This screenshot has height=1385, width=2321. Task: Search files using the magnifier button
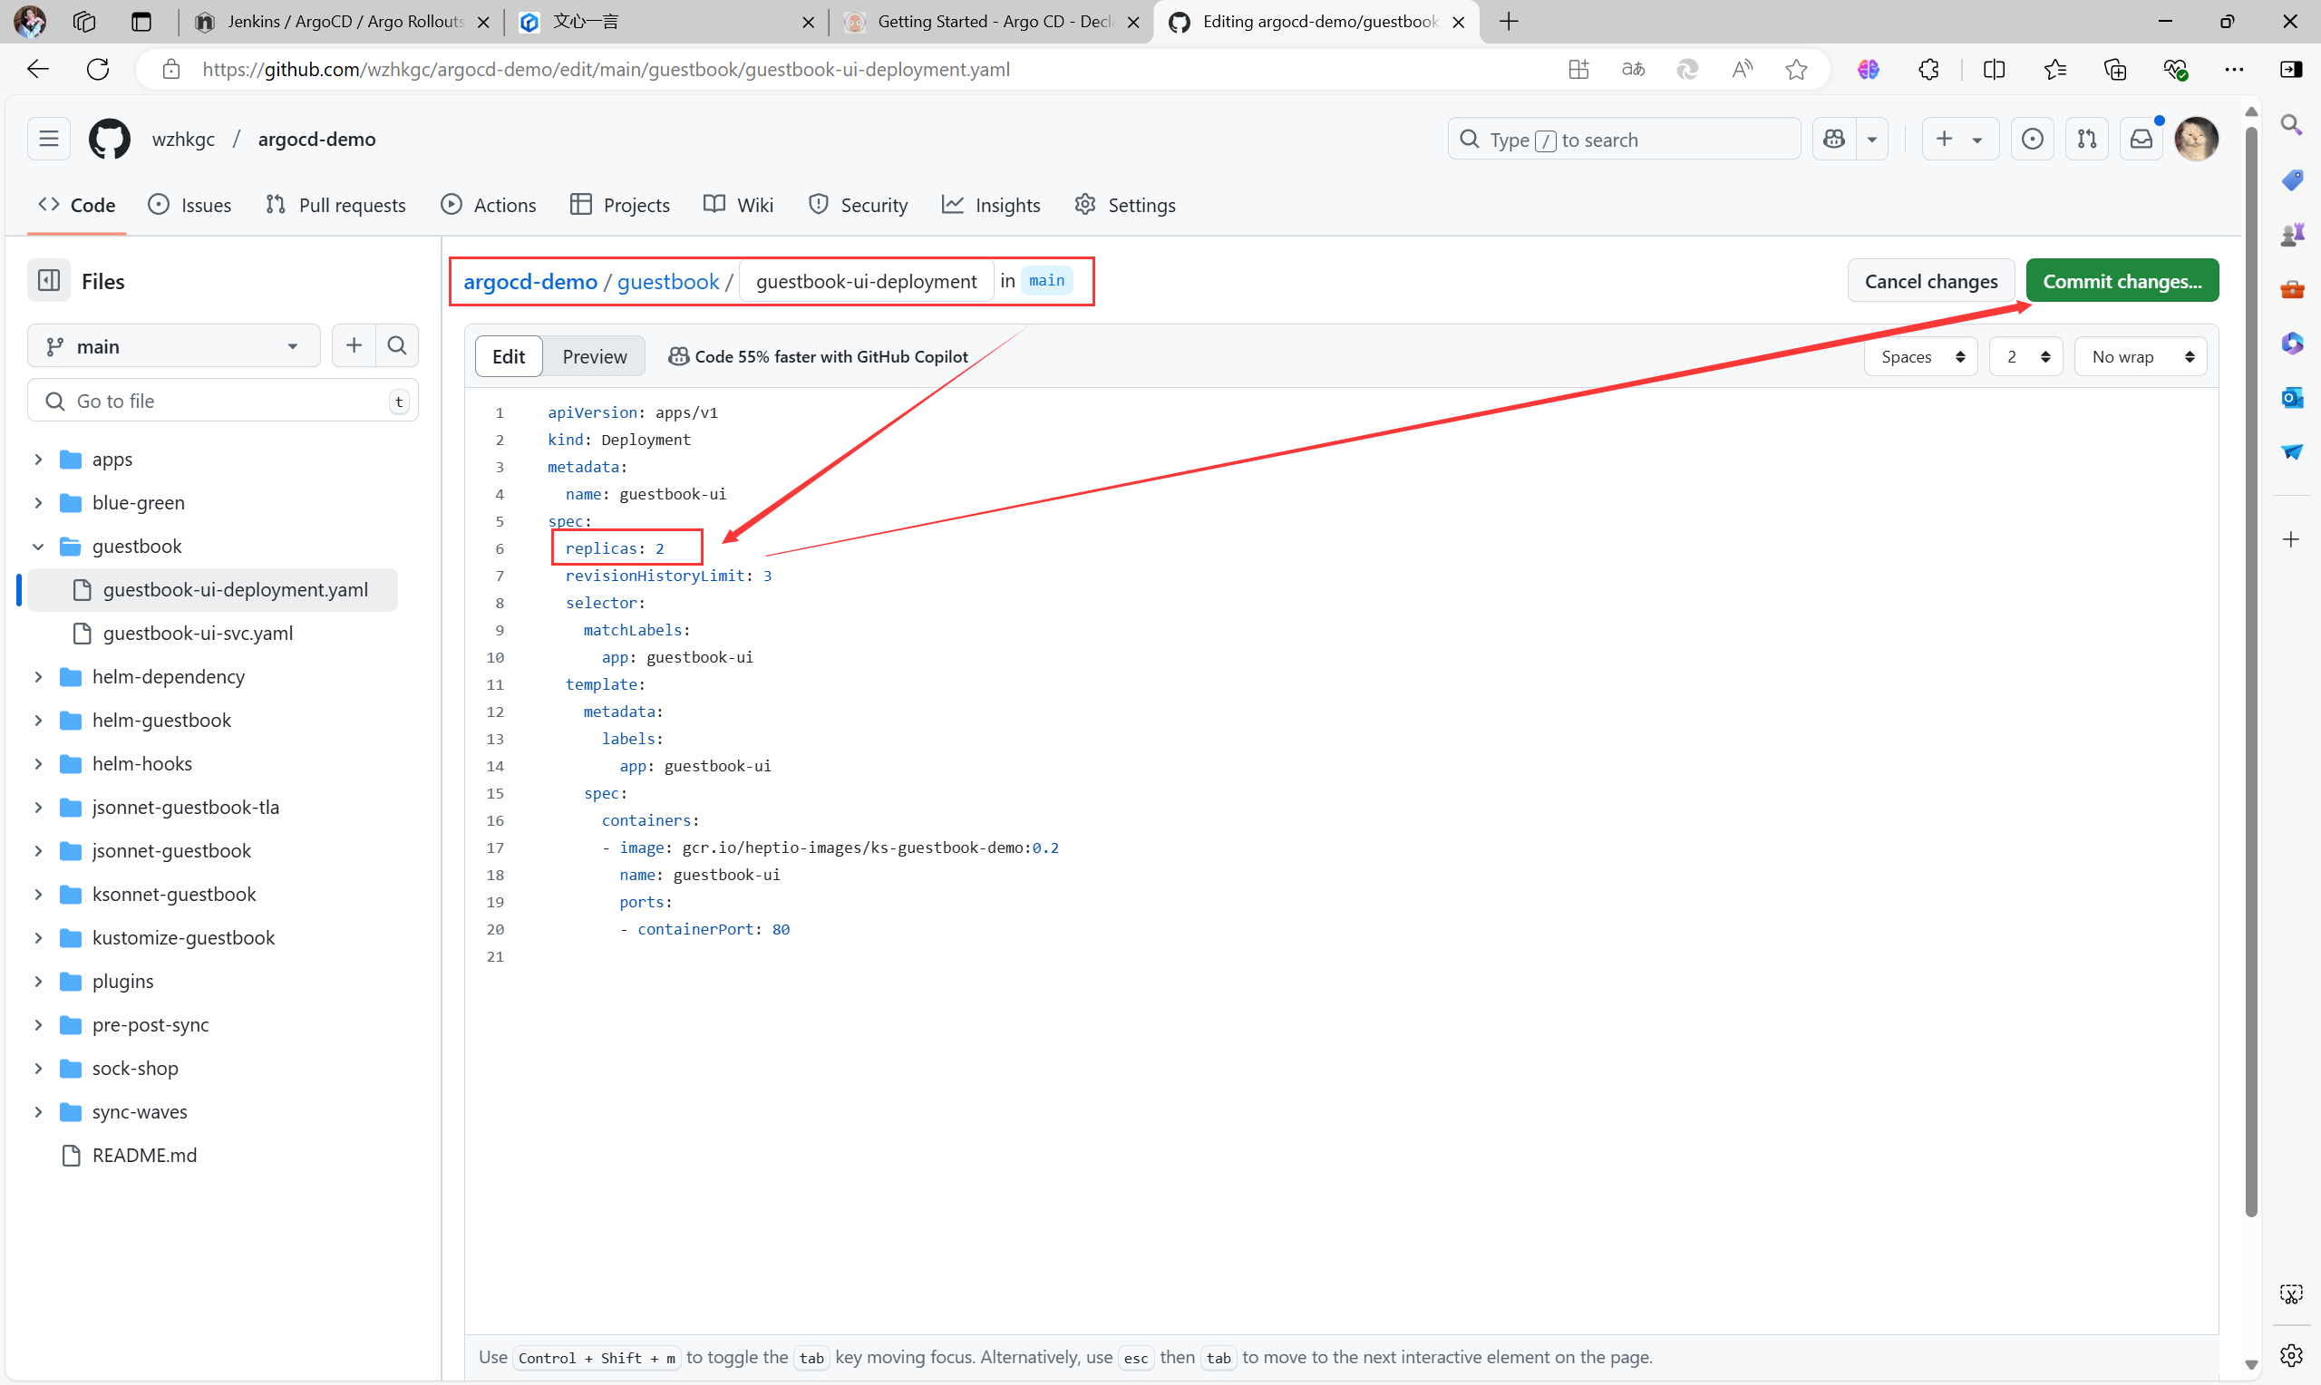click(396, 345)
